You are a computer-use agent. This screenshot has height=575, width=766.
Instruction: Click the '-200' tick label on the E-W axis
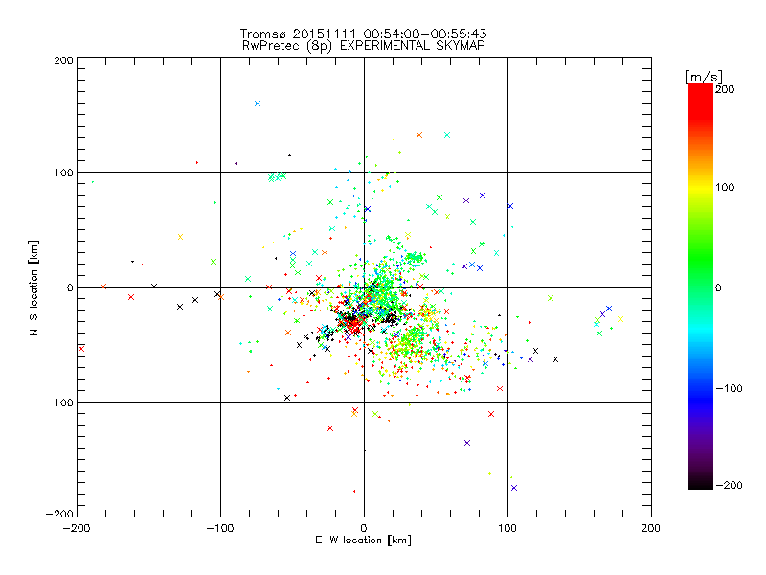[77, 528]
